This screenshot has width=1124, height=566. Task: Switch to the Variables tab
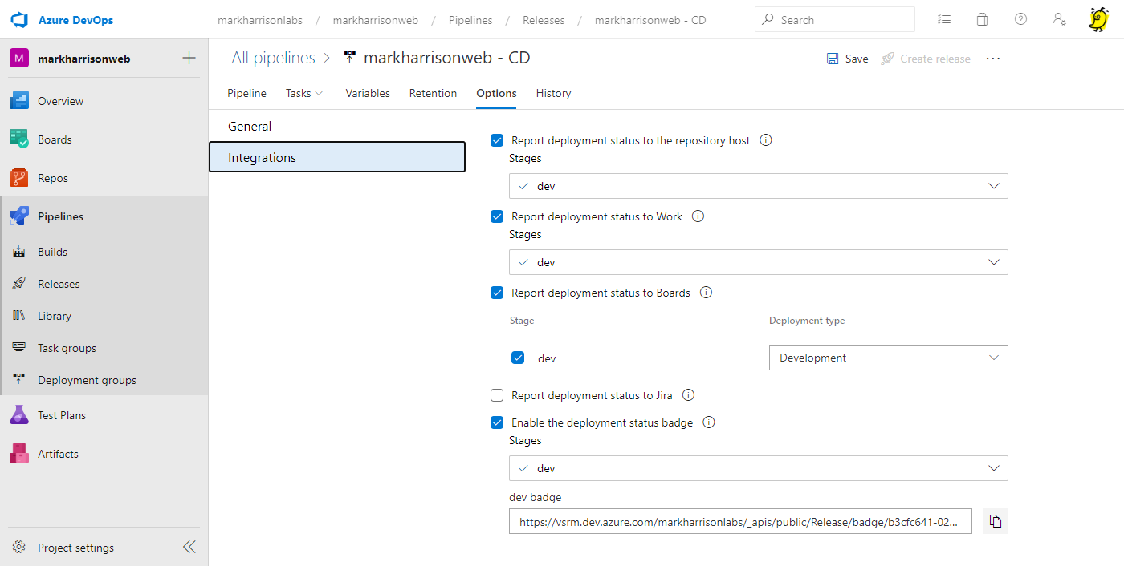[x=368, y=93]
